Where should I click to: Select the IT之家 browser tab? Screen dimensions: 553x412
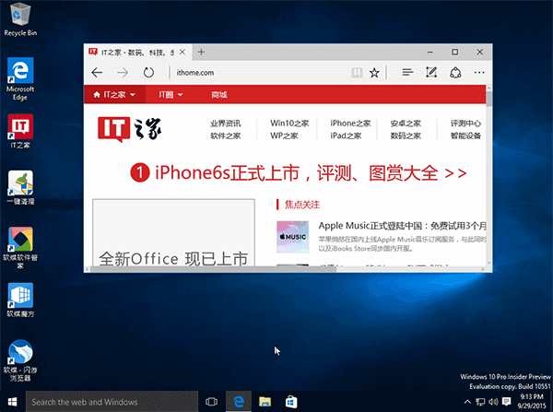click(x=137, y=53)
